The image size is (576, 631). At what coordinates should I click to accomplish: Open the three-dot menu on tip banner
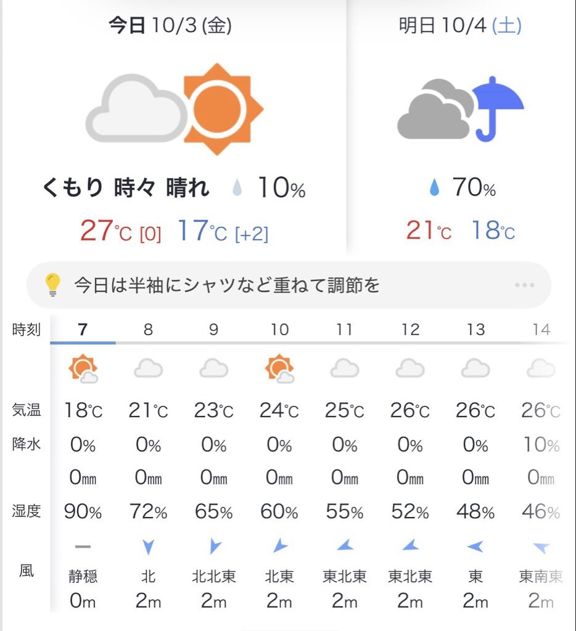pos(524,285)
